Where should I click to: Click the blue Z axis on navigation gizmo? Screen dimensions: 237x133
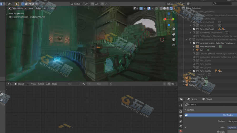click(x=169, y=14)
